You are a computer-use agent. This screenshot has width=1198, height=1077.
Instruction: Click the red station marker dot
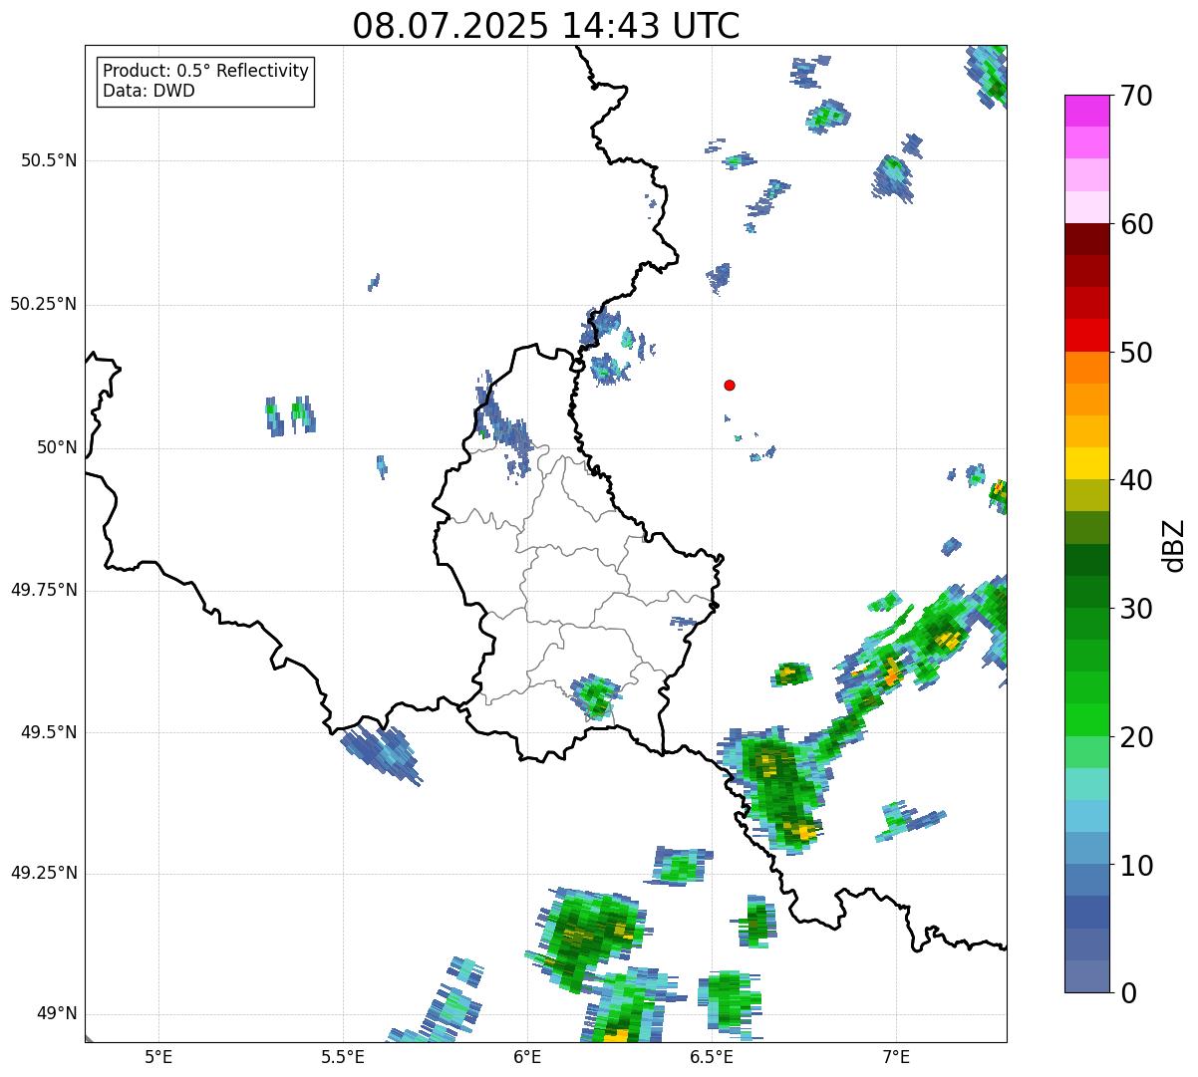(730, 385)
